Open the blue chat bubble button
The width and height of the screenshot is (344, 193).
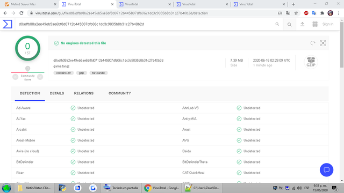[x=326, y=170]
